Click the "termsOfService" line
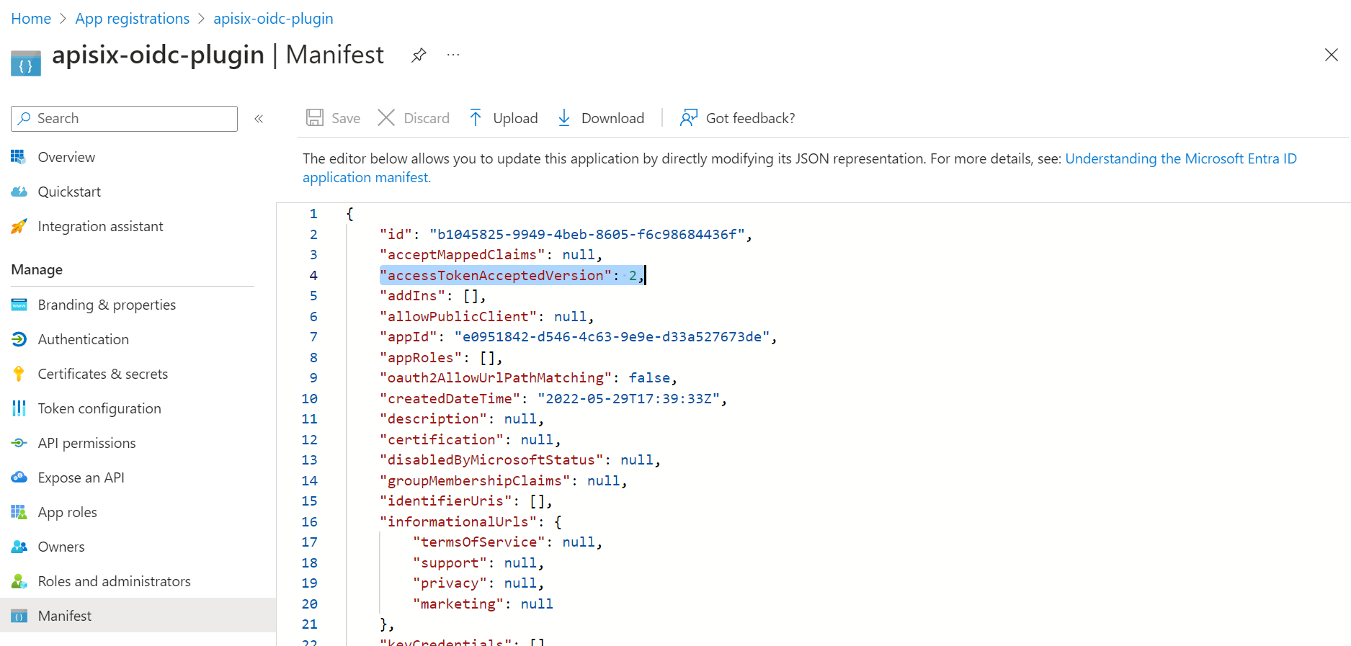Screen dimensions: 1351x646 [x=507, y=542]
